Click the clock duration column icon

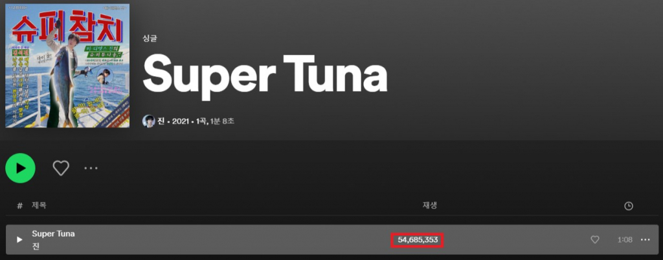pos(629,206)
